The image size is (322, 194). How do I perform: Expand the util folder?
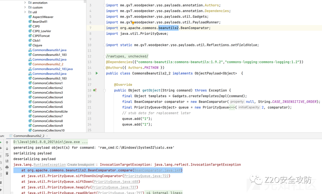25,12
